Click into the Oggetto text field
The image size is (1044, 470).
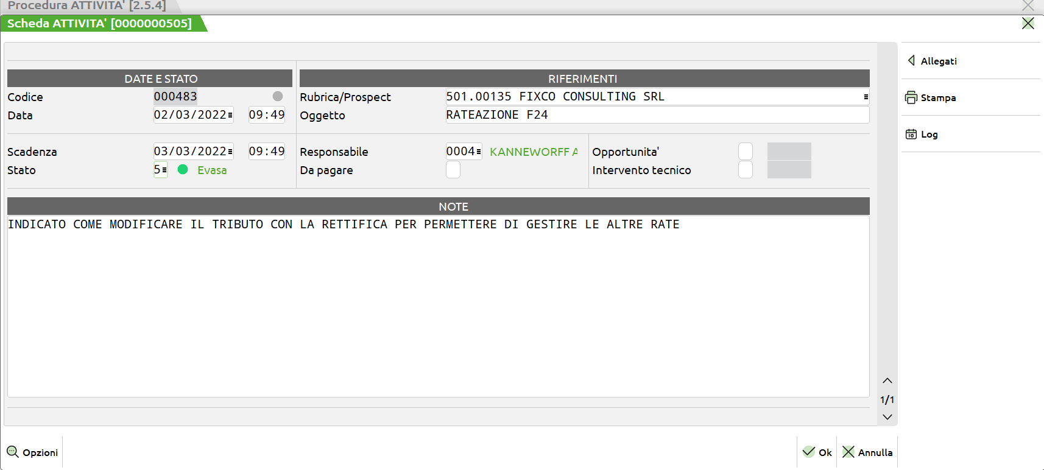[657, 115]
